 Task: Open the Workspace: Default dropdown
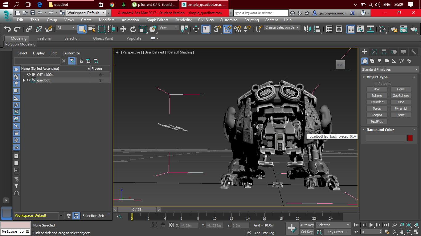pos(86,13)
